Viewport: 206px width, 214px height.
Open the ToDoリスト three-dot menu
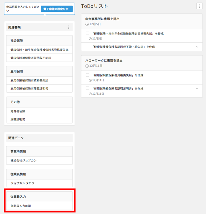(x=200, y=6)
